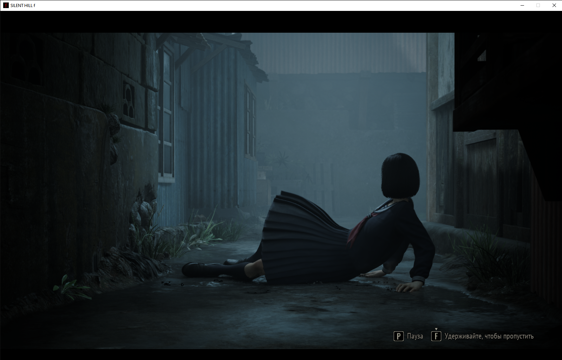This screenshot has height=360, width=562.
Task: Click the P key pause prompt icon
Action: pos(398,336)
